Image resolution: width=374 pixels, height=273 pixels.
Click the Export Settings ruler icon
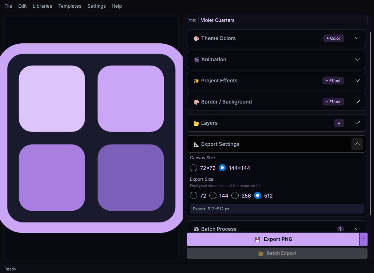pos(196,144)
